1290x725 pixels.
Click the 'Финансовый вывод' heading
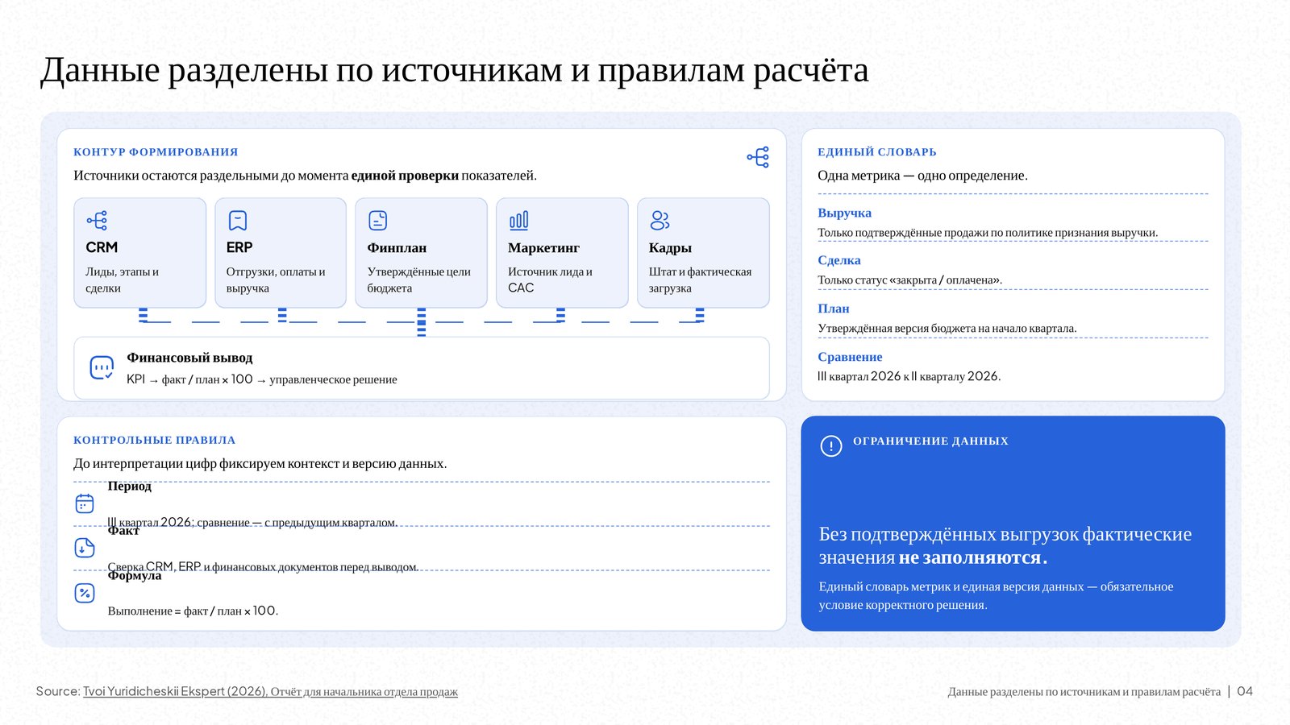(x=189, y=358)
